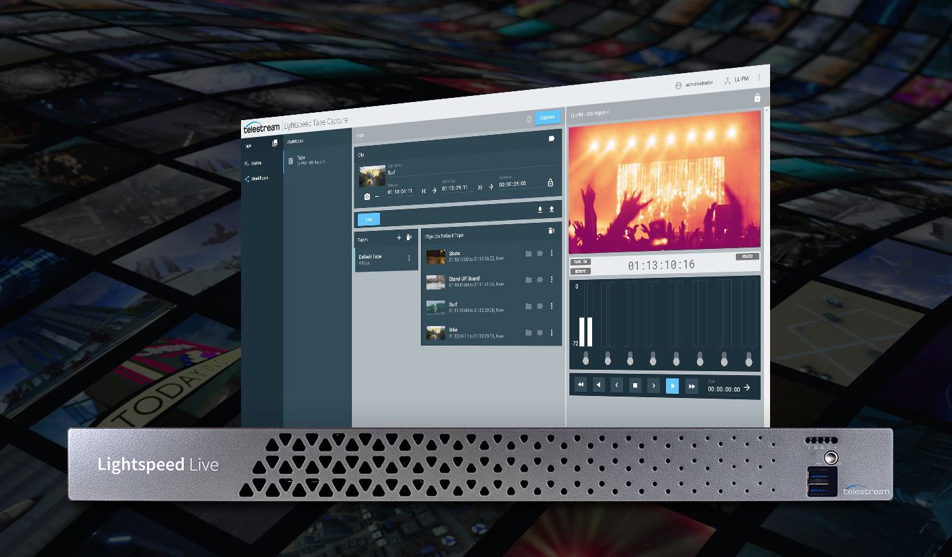Open the administrator user account
952x557 pixels.
coord(694,84)
